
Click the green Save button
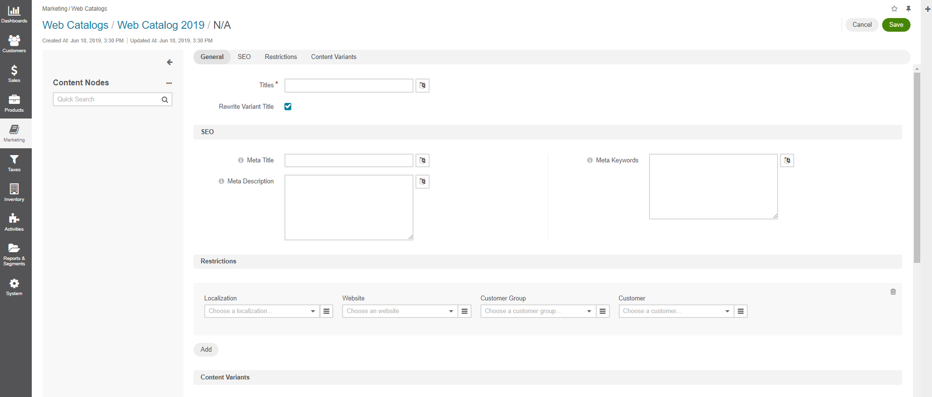tap(896, 25)
